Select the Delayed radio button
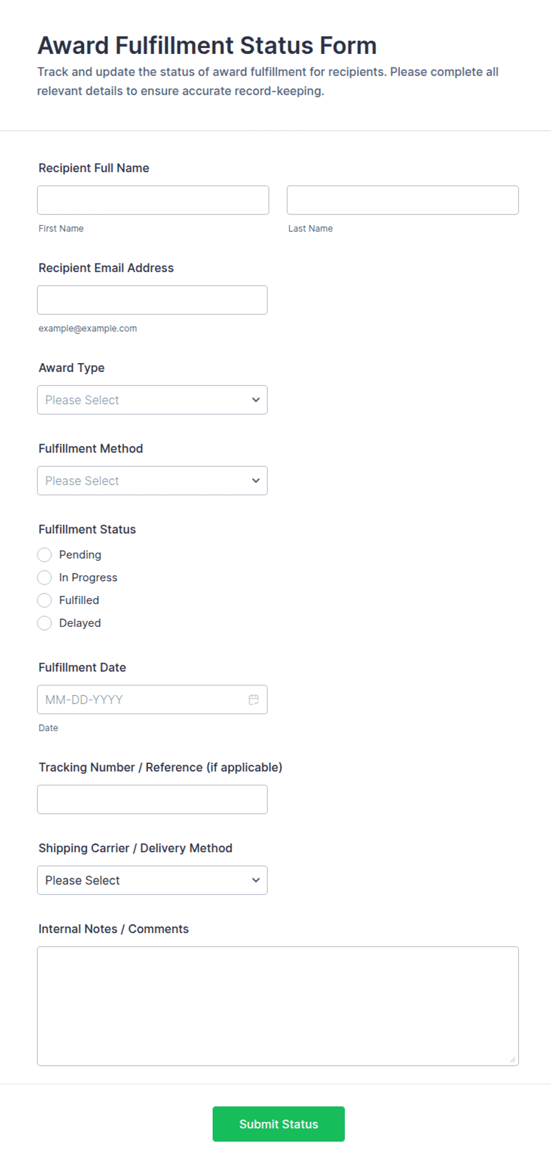 click(x=44, y=623)
